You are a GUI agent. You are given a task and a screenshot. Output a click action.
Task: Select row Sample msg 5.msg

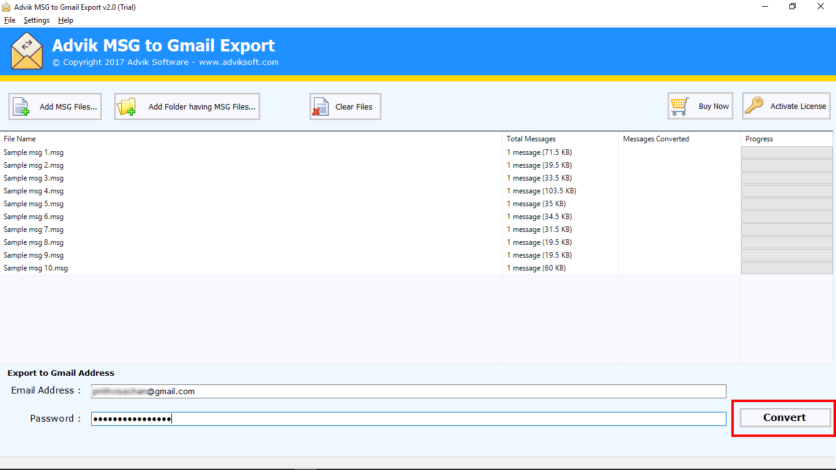coord(416,204)
